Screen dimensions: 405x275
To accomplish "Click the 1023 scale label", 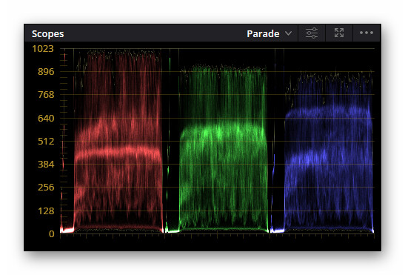I will pyautogui.click(x=43, y=49).
